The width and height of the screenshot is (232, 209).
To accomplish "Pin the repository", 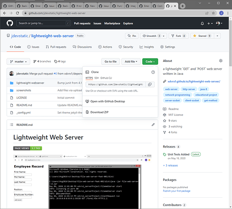I will [x=132, y=36].
